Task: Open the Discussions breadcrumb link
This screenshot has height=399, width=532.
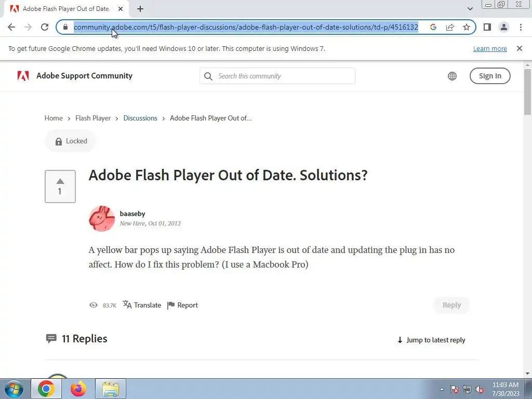Action: click(140, 118)
